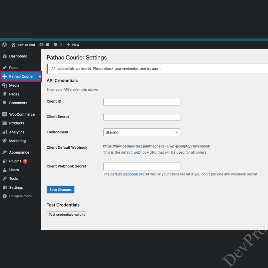
Task: Collapse the admin sidebar menu
Action: 6,196
